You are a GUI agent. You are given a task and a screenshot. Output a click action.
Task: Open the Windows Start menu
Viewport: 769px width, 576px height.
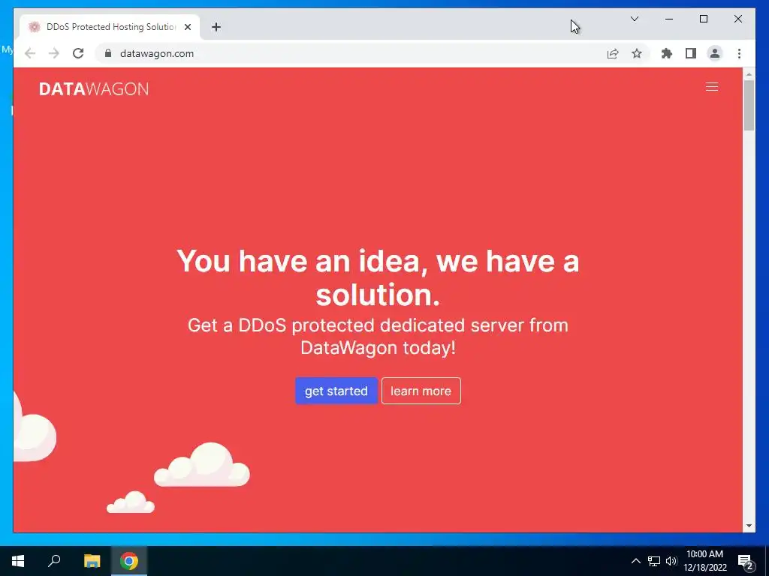click(x=18, y=561)
